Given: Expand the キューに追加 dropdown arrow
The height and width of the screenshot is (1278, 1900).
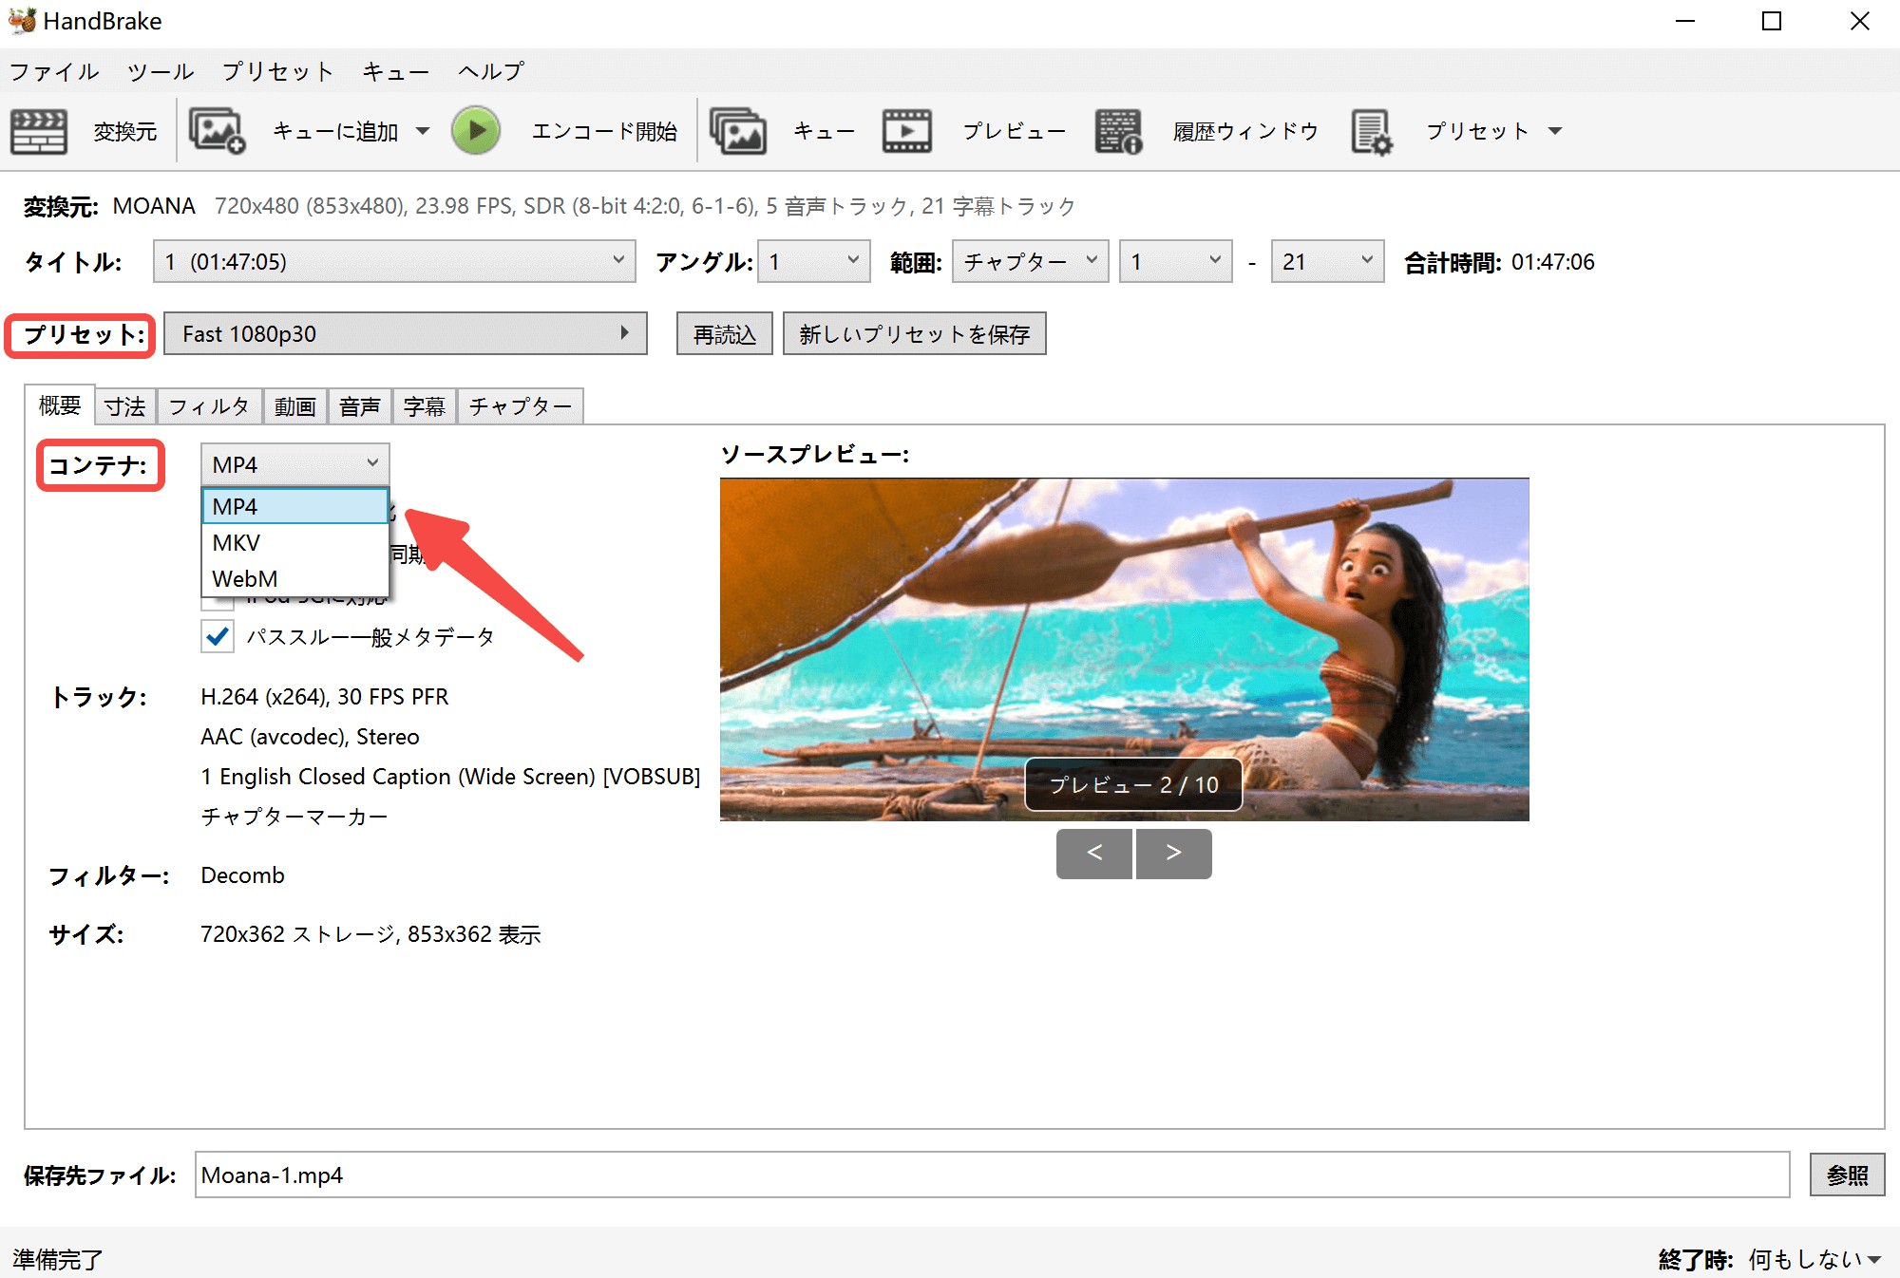Looking at the screenshot, I should pos(423,132).
